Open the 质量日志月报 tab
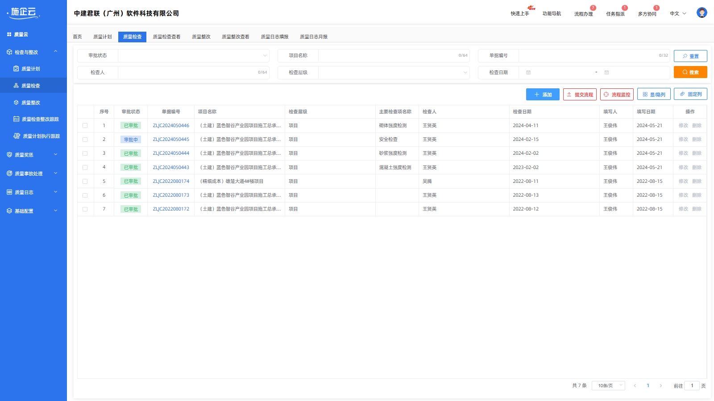The height and width of the screenshot is (401, 714). [x=313, y=37]
